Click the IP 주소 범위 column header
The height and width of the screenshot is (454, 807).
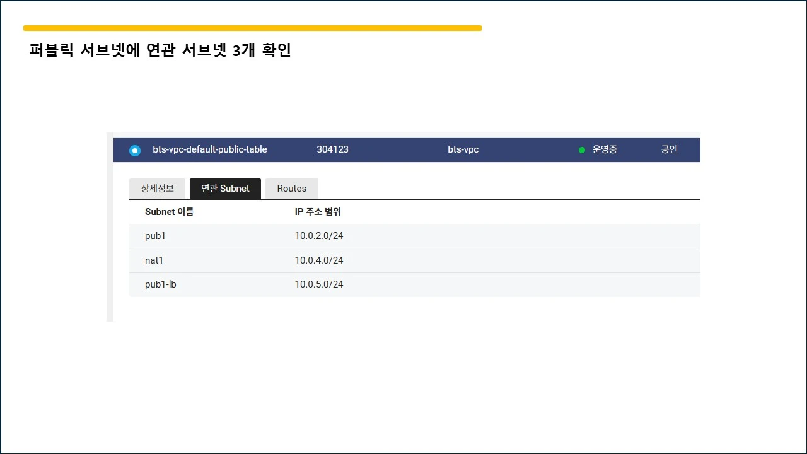(x=318, y=212)
